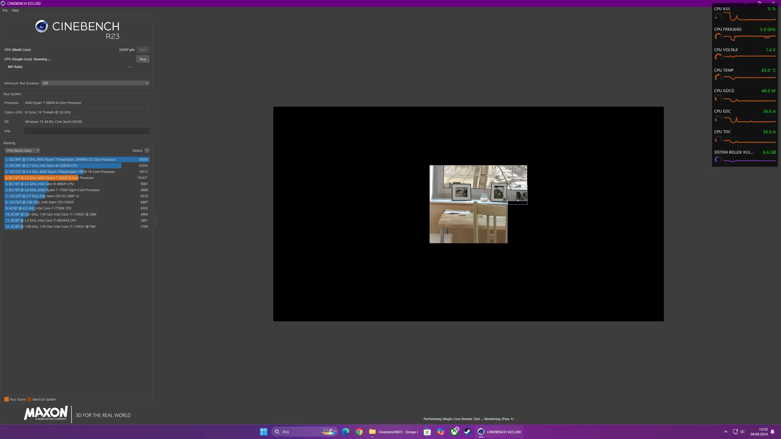The image size is (781, 439).
Task: Click CPU KUL usage gauge icon
Action: [718, 16]
